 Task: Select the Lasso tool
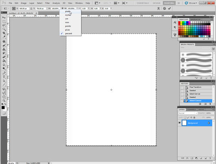point(4,25)
